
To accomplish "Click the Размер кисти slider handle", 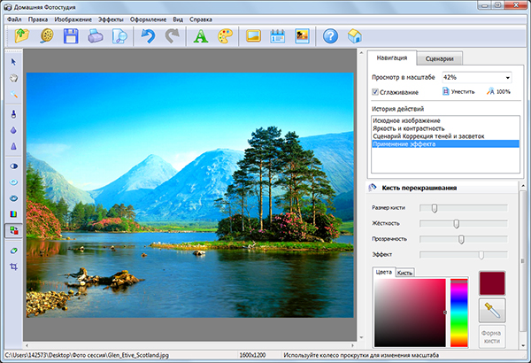I will (434, 207).
